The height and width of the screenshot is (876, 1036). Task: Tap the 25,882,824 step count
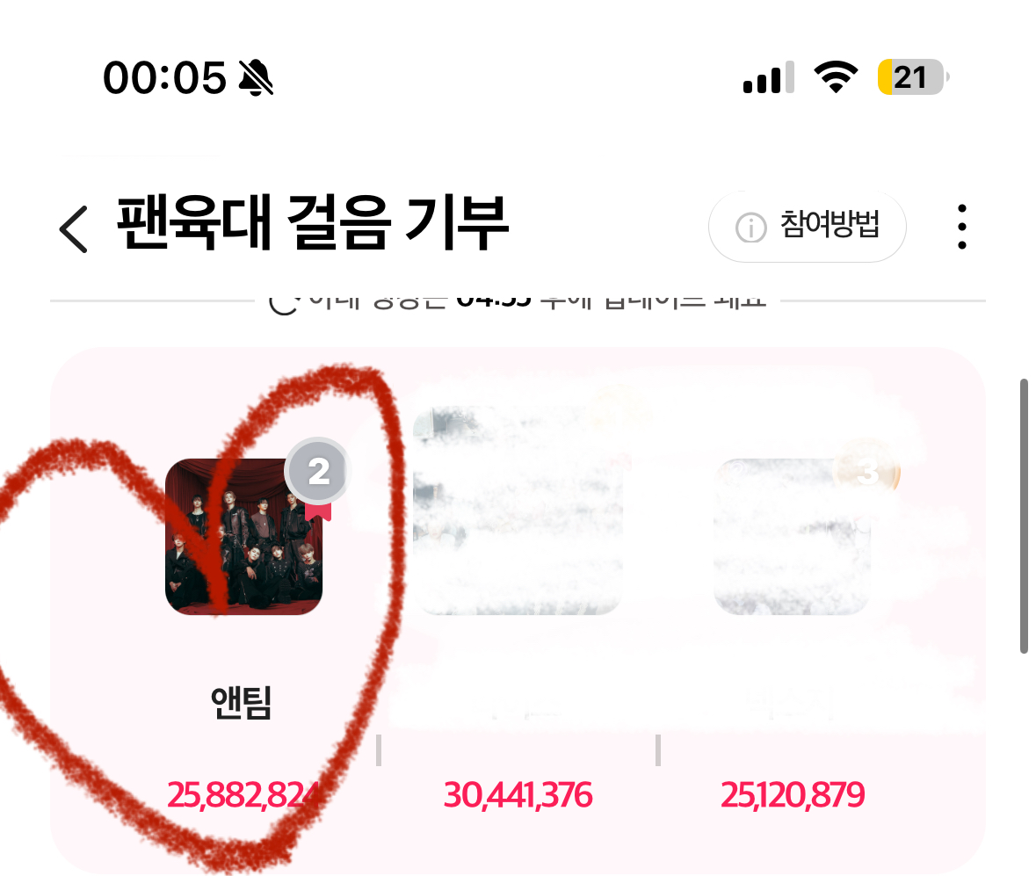[x=243, y=795]
